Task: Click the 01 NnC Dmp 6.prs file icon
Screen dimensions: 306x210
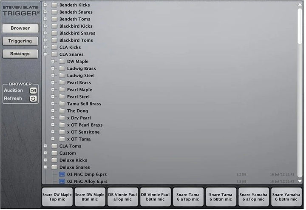Action: coord(62,174)
